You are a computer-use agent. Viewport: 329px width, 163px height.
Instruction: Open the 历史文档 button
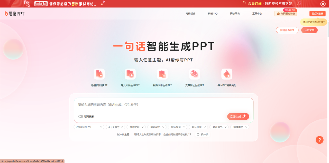[309, 30]
